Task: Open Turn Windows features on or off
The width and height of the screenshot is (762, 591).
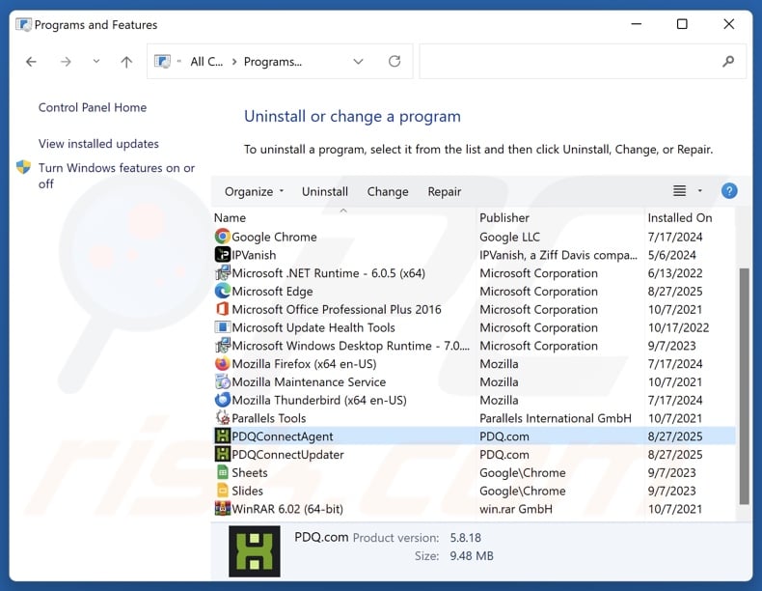Action: (x=117, y=176)
